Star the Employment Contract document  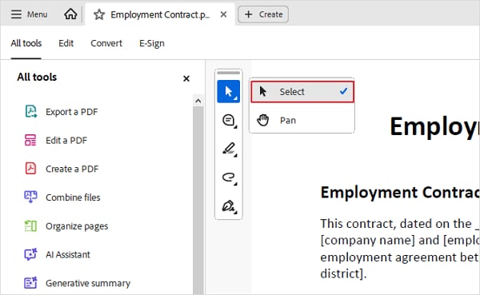pos(99,14)
